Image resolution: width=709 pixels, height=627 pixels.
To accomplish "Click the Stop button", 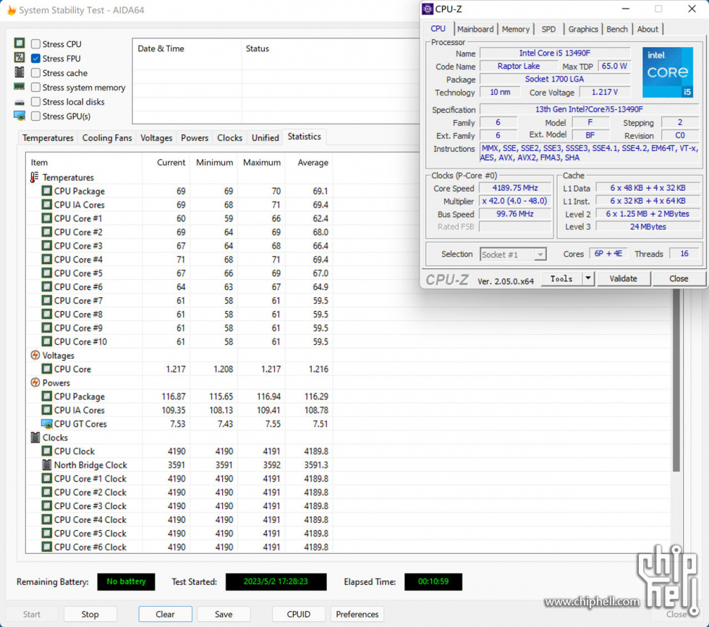I will click(90, 614).
